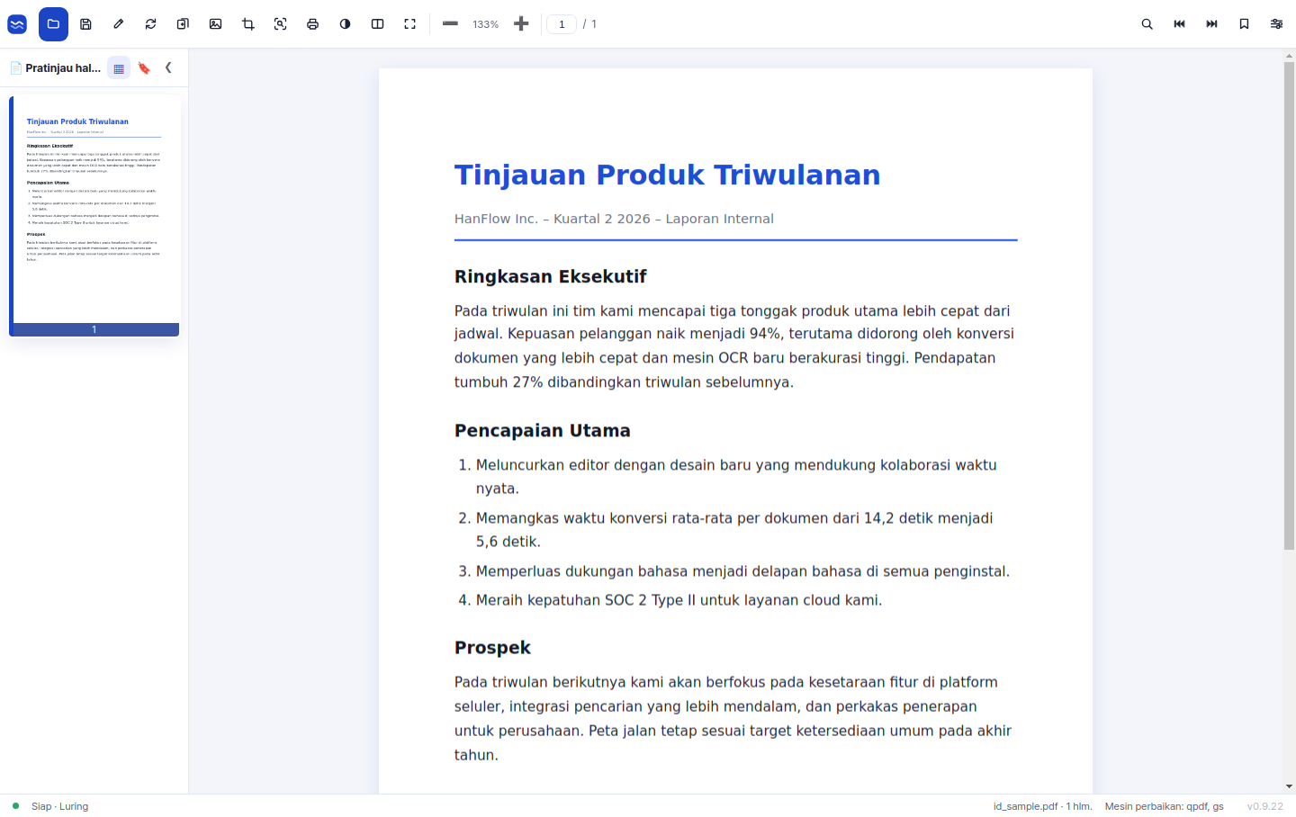Viewport: 1296px width, 817px height.
Task: Click the version label v0.9.22
Action: pyautogui.click(x=1265, y=806)
